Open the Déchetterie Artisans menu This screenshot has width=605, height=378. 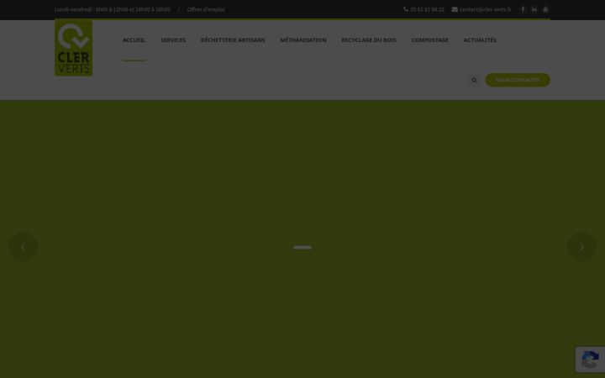coord(233,40)
